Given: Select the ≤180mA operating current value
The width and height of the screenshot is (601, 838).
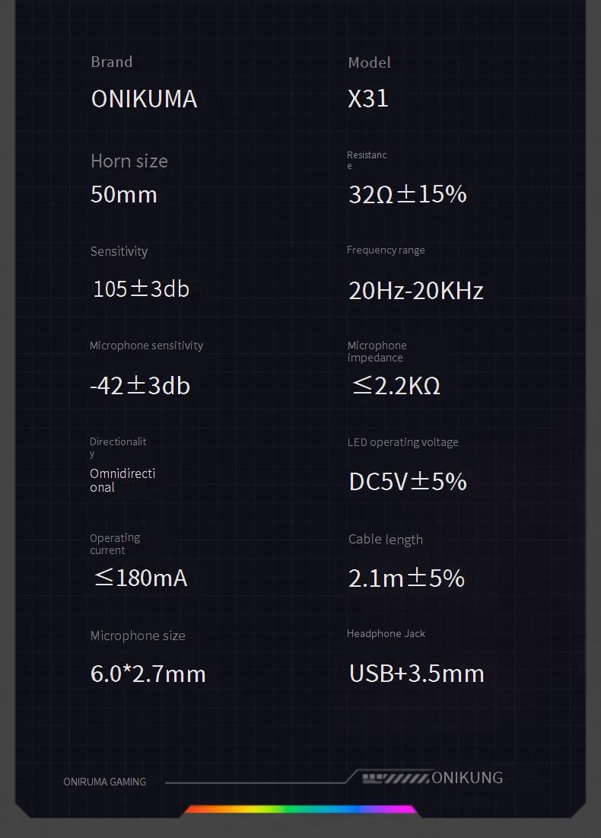Looking at the screenshot, I should point(140,578).
